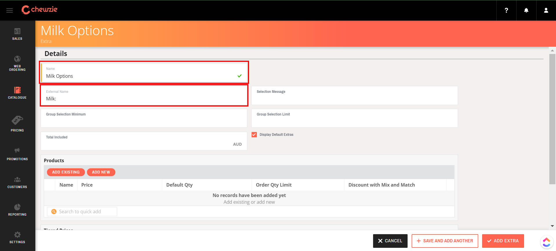Go to Sales in the sidebar
556x251 pixels.
click(17, 34)
